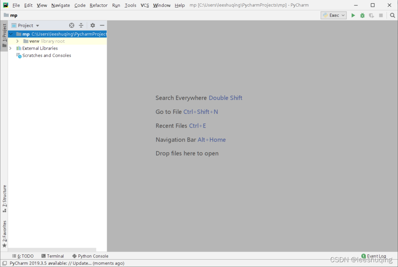This screenshot has height=267, width=398.
Task: Open the Event Log tool window
Action: [374, 256]
